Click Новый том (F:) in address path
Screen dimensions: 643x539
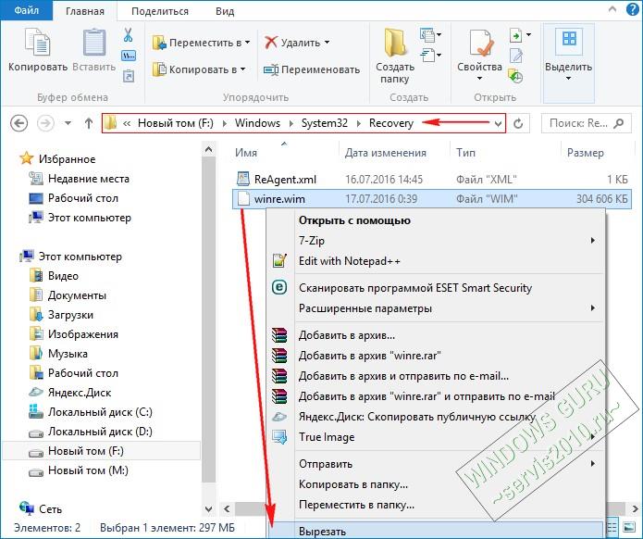pos(176,123)
